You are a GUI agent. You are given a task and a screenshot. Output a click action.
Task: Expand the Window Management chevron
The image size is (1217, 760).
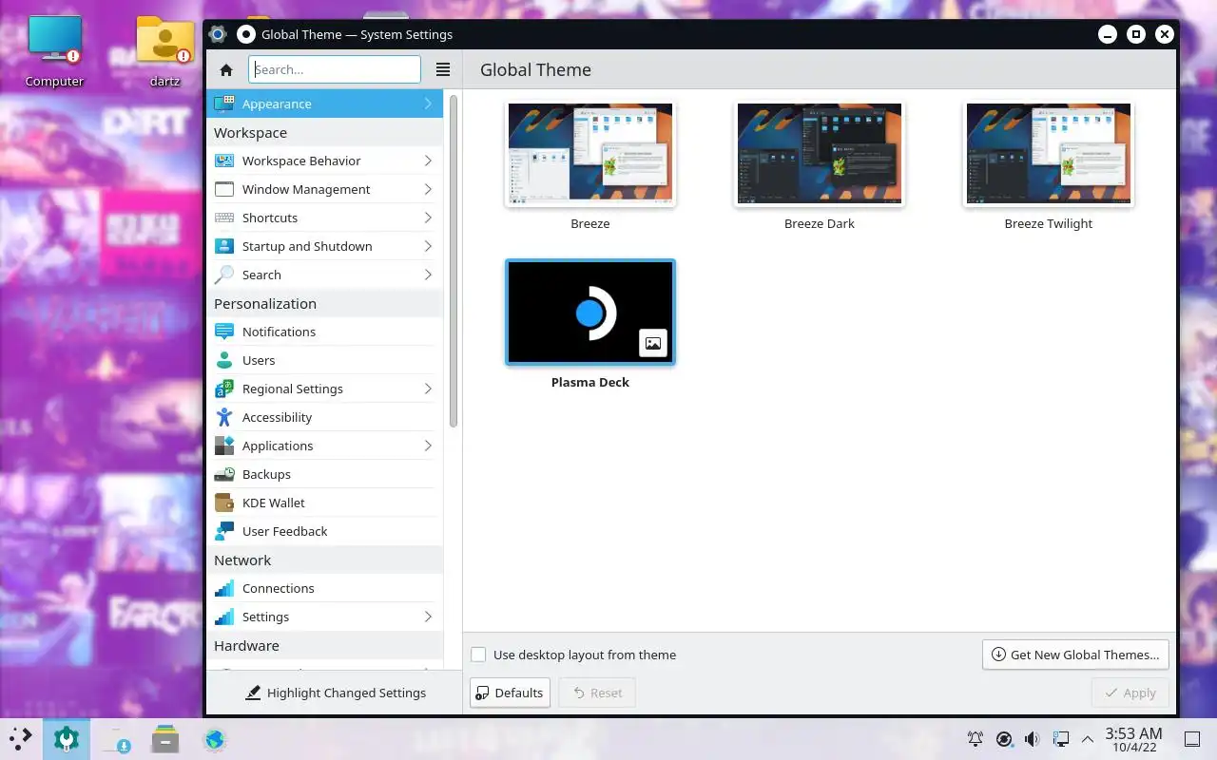point(428,189)
